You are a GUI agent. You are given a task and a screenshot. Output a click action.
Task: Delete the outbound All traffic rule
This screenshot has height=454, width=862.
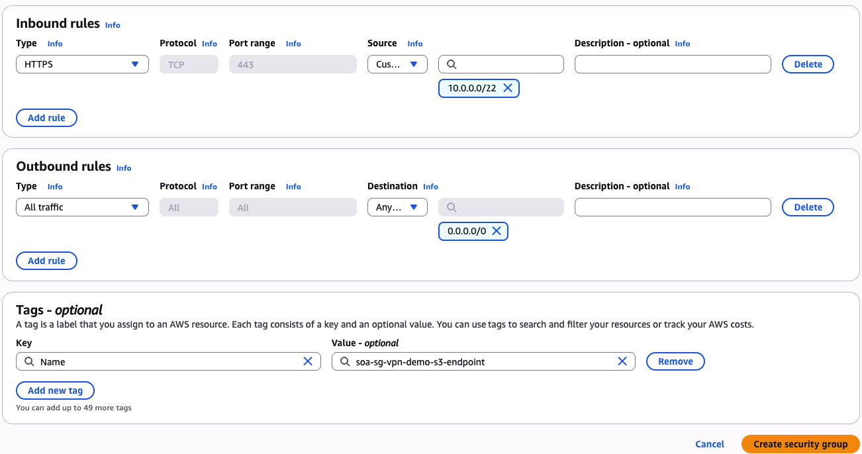click(808, 207)
